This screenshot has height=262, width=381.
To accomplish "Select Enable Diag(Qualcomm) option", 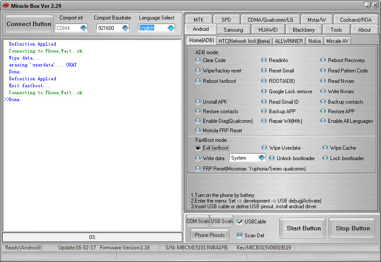I will 224,121.
